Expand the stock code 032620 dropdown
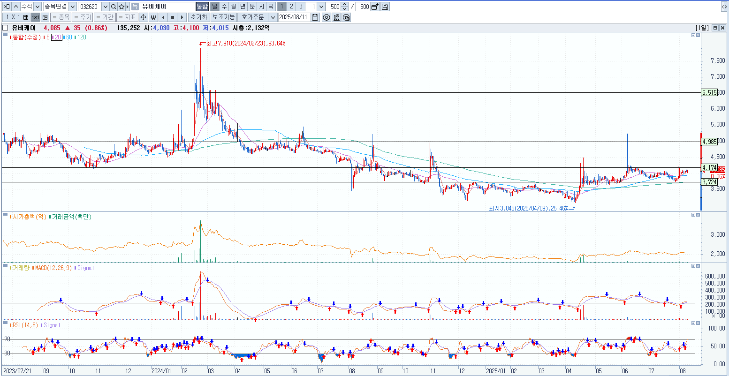729x376 pixels. 105,7
